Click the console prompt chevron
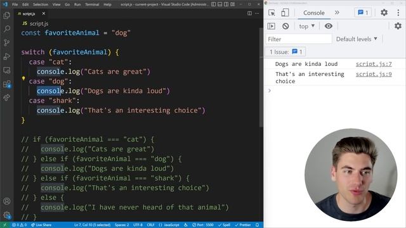Image resolution: width=406 pixels, height=228 pixels. [x=270, y=91]
